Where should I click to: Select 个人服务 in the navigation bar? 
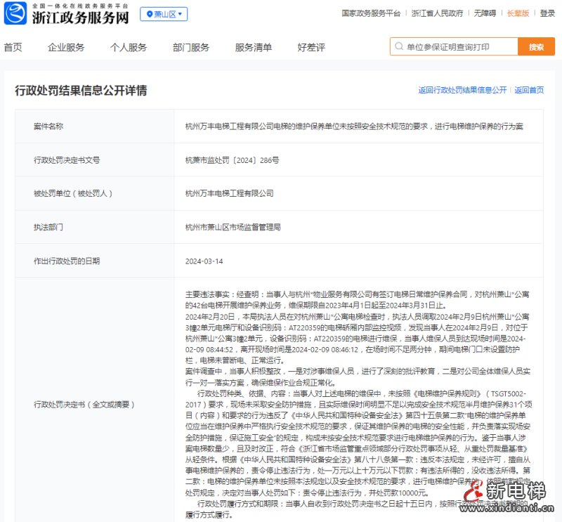(x=129, y=47)
